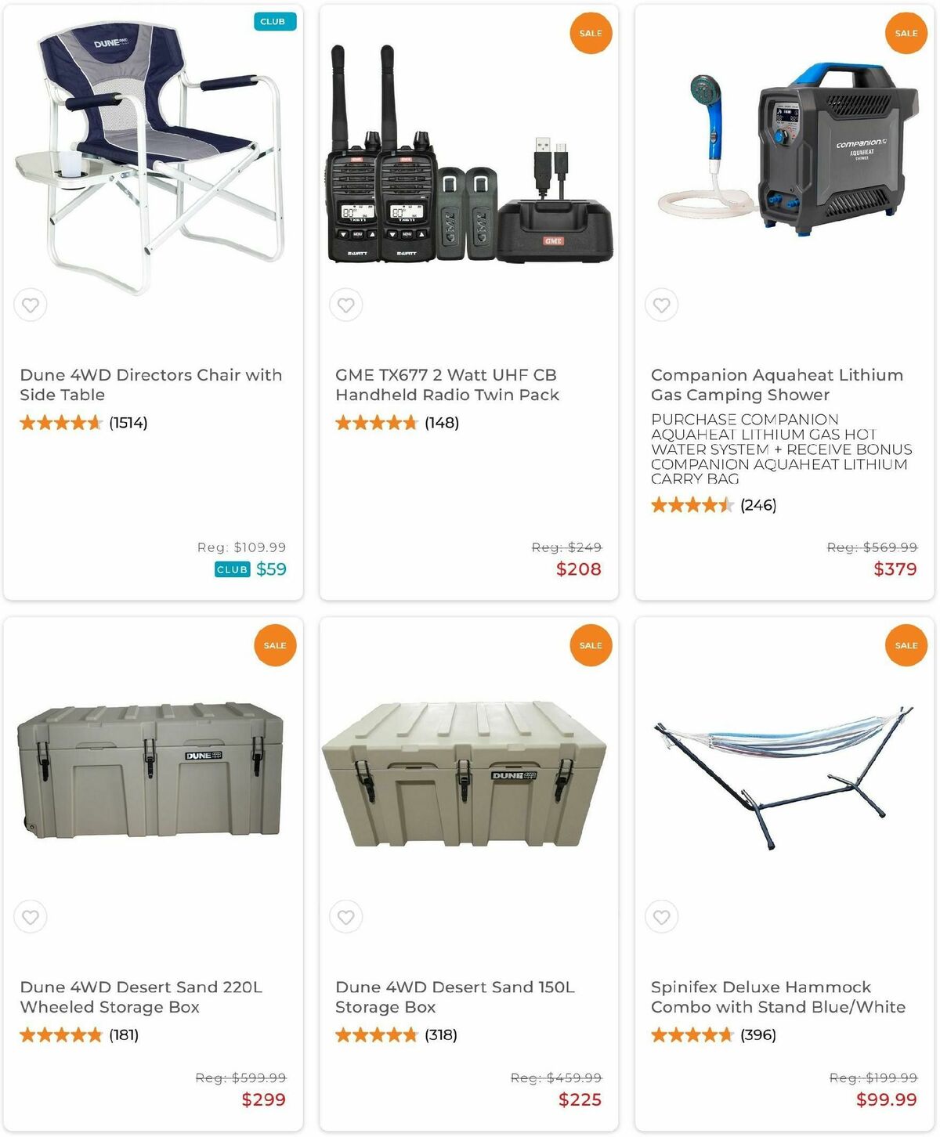The height and width of the screenshot is (1137, 940).
Task: Click SALE badge on Spinifex Hammock card
Action: (x=906, y=645)
